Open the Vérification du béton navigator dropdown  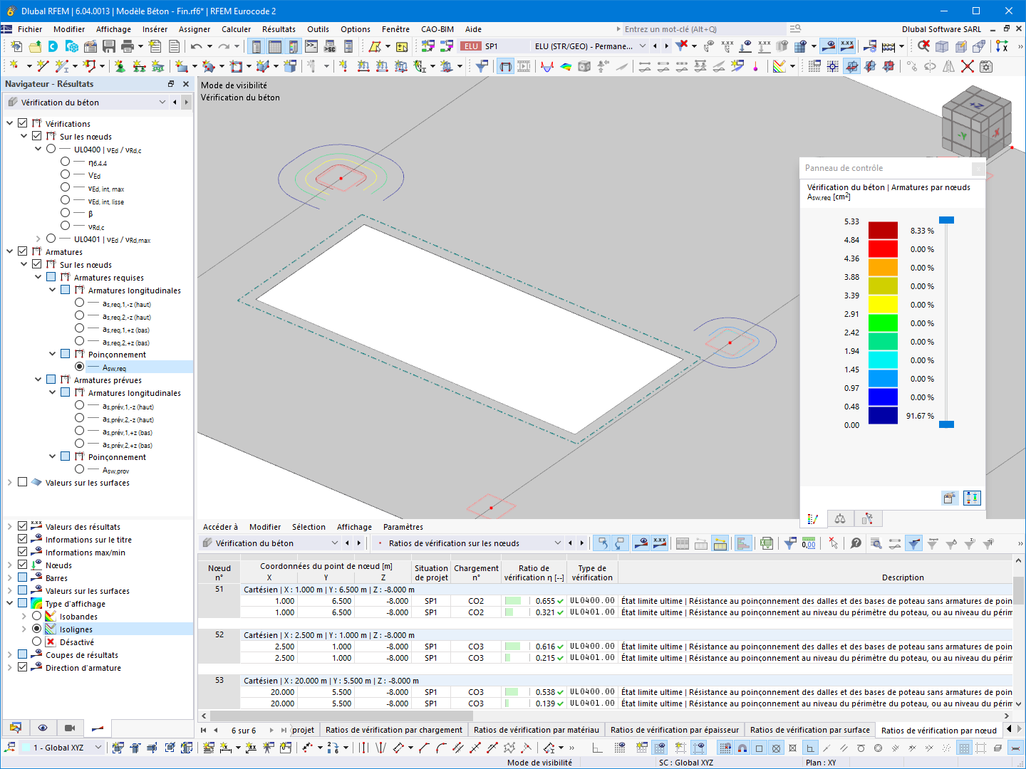(162, 102)
